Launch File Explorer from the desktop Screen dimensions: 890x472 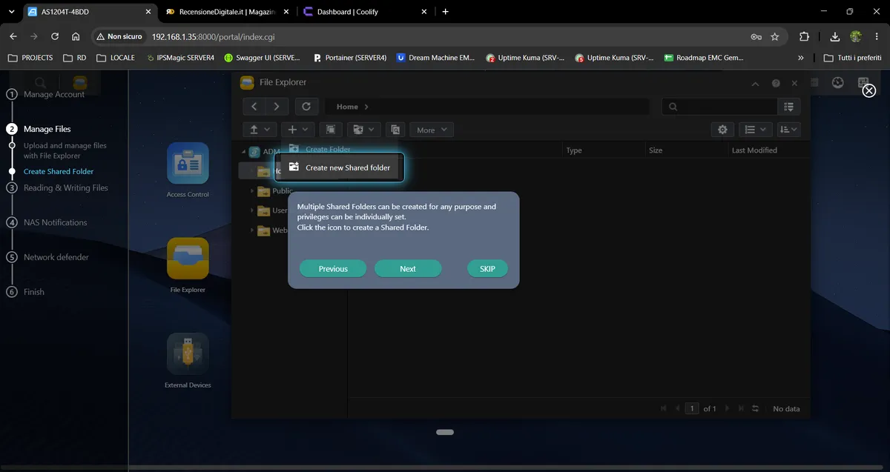tap(188, 265)
